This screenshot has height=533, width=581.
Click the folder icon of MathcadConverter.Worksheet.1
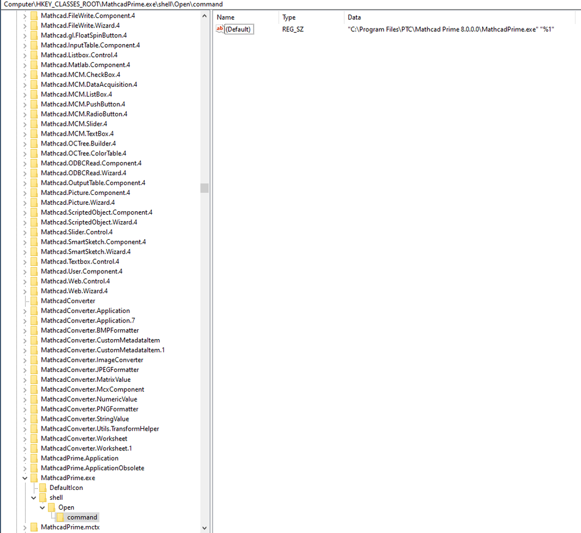click(34, 448)
